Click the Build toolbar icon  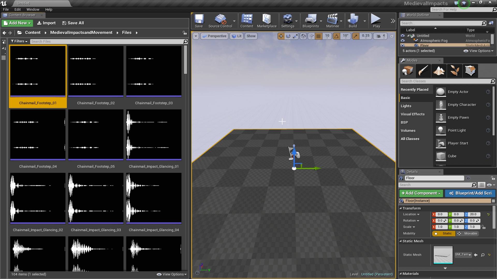coord(353,21)
